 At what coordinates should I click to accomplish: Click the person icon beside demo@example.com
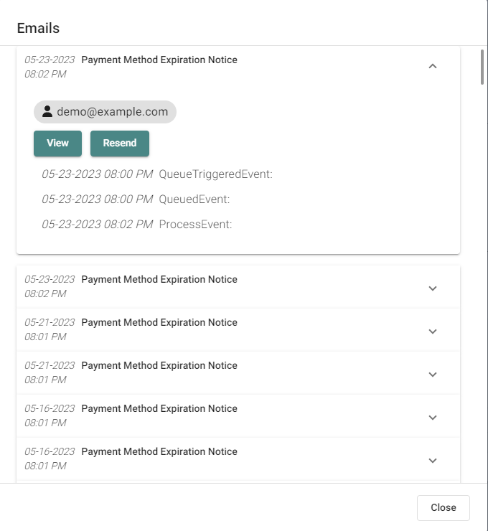point(47,112)
